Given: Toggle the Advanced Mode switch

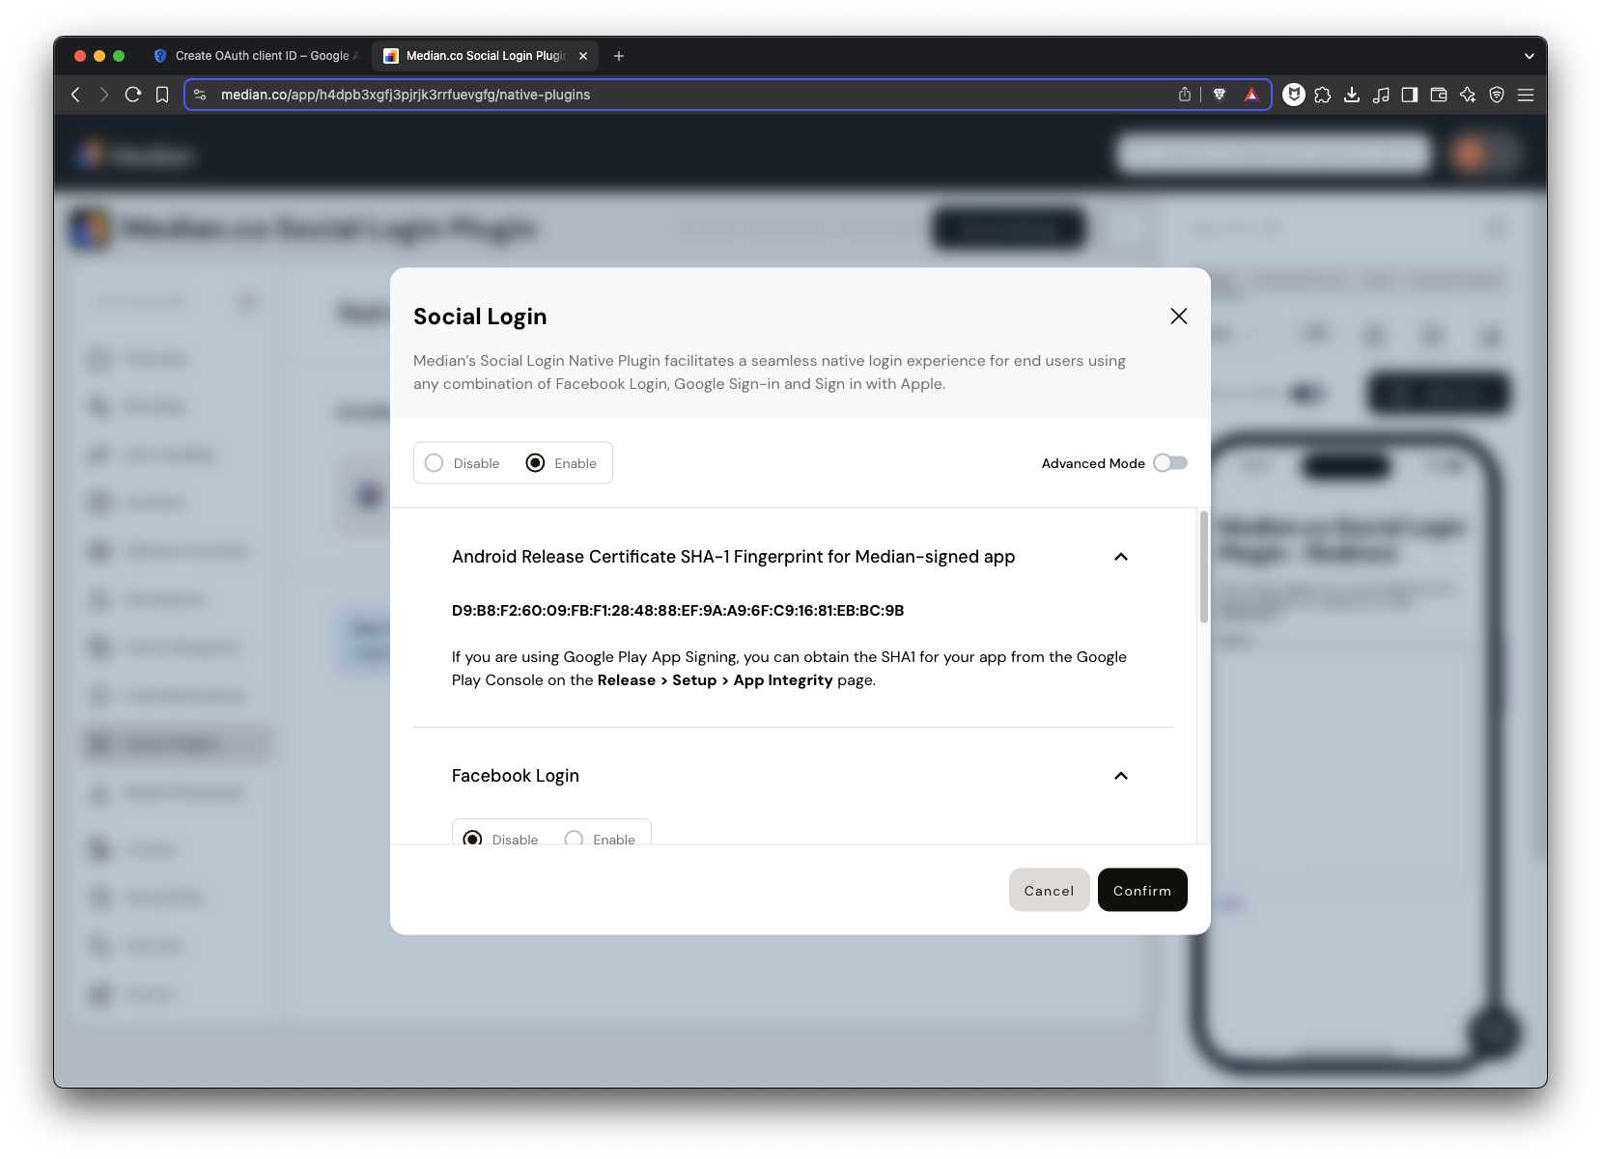Looking at the screenshot, I should 1170,463.
